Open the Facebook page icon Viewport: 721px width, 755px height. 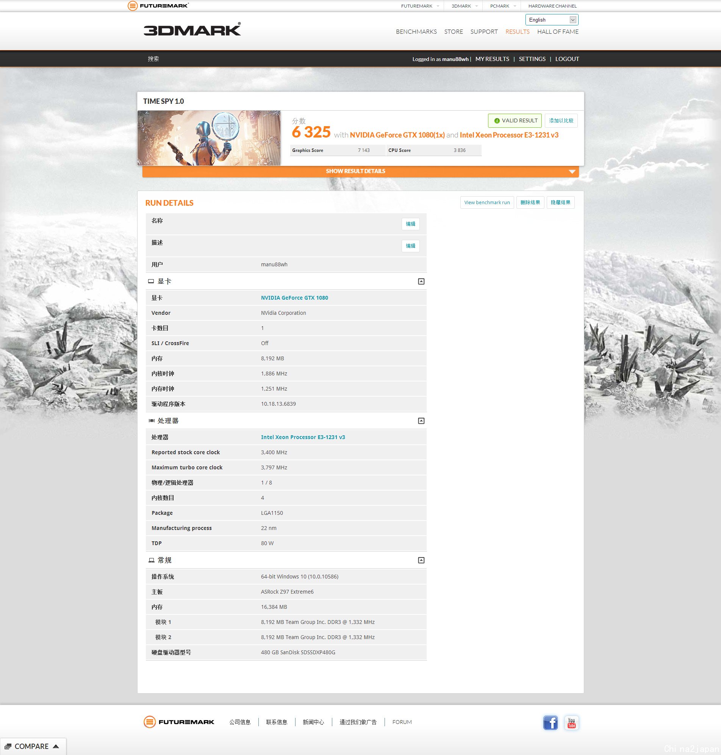[551, 723]
